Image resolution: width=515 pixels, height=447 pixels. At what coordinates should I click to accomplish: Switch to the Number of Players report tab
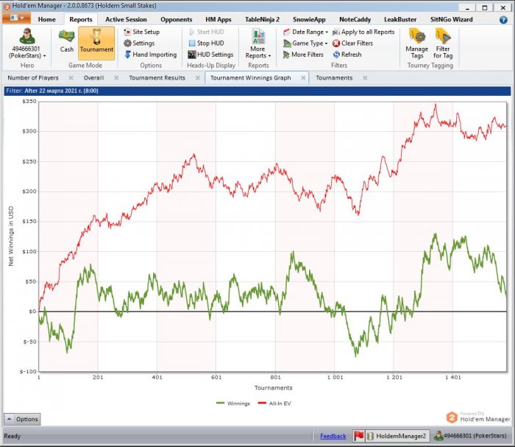tap(33, 78)
